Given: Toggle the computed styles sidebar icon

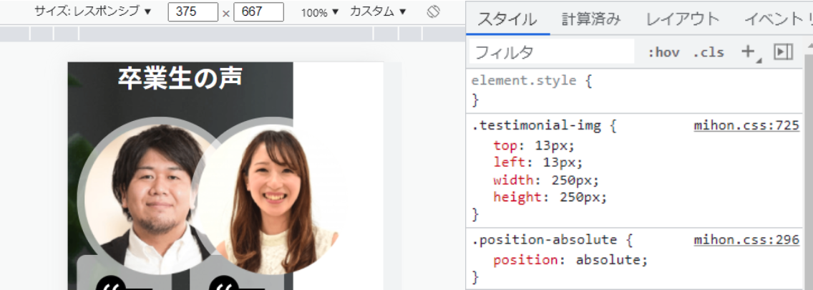Looking at the screenshot, I should [783, 52].
